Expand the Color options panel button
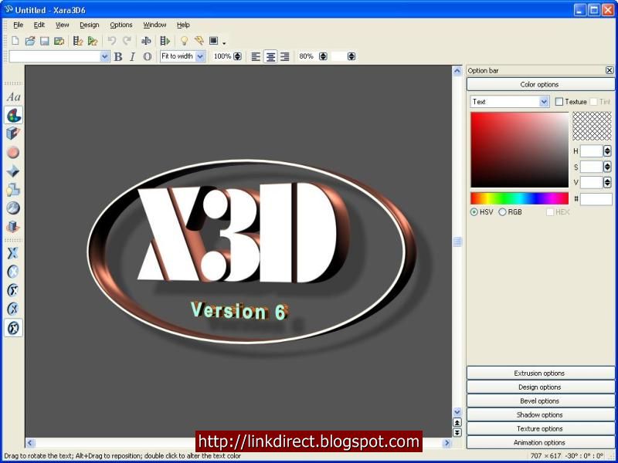Screen dimensions: 618x463 pos(540,84)
